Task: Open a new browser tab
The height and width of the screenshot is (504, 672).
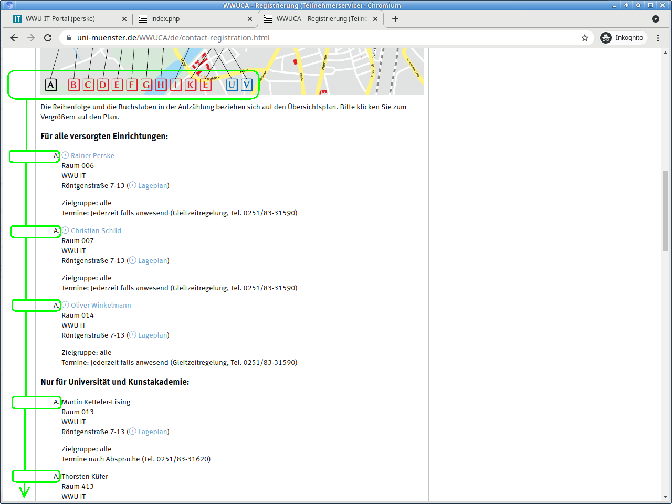Action: pos(395,19)
